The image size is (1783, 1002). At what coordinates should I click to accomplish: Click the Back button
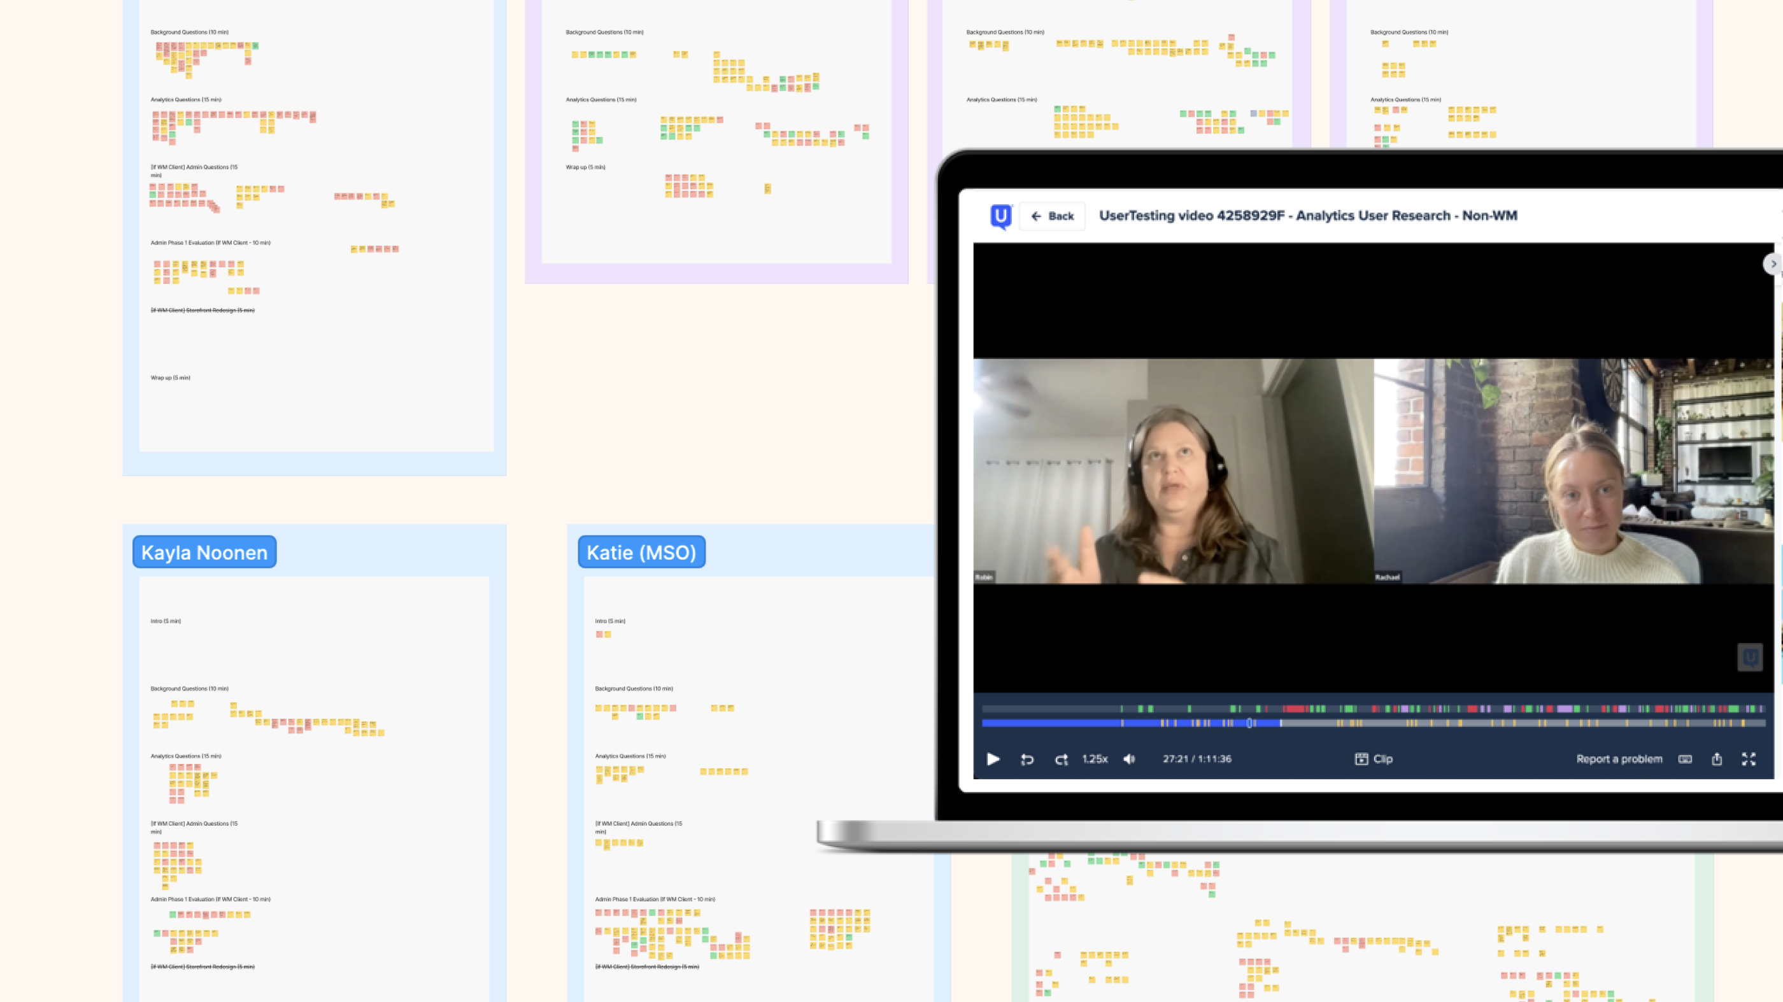[1052, 216]
